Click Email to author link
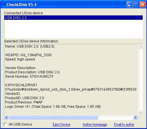 [x=124, y=124]
